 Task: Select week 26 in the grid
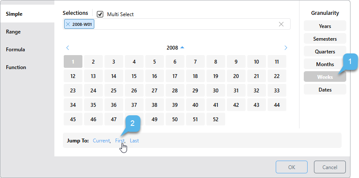click(x=134, y=90)
